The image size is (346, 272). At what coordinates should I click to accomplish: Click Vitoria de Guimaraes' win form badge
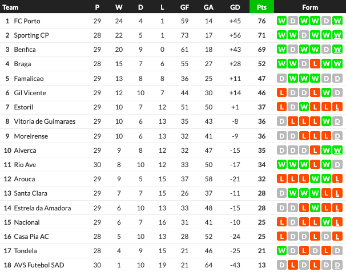[x=327, y=121]
